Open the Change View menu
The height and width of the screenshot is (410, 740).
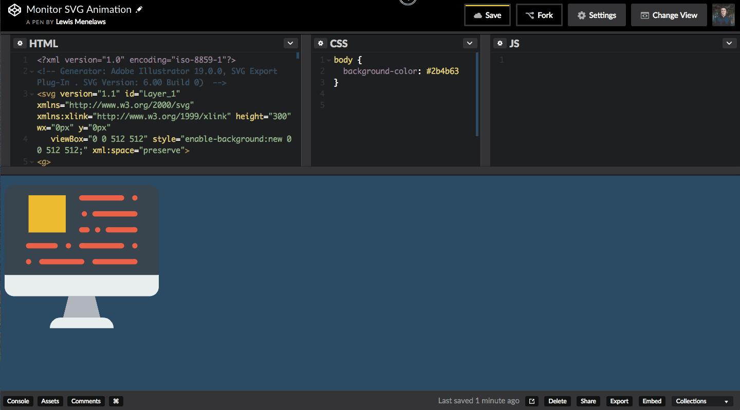[x=669, y=14]
